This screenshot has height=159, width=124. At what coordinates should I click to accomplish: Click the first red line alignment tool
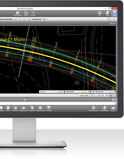coord(20,19)
